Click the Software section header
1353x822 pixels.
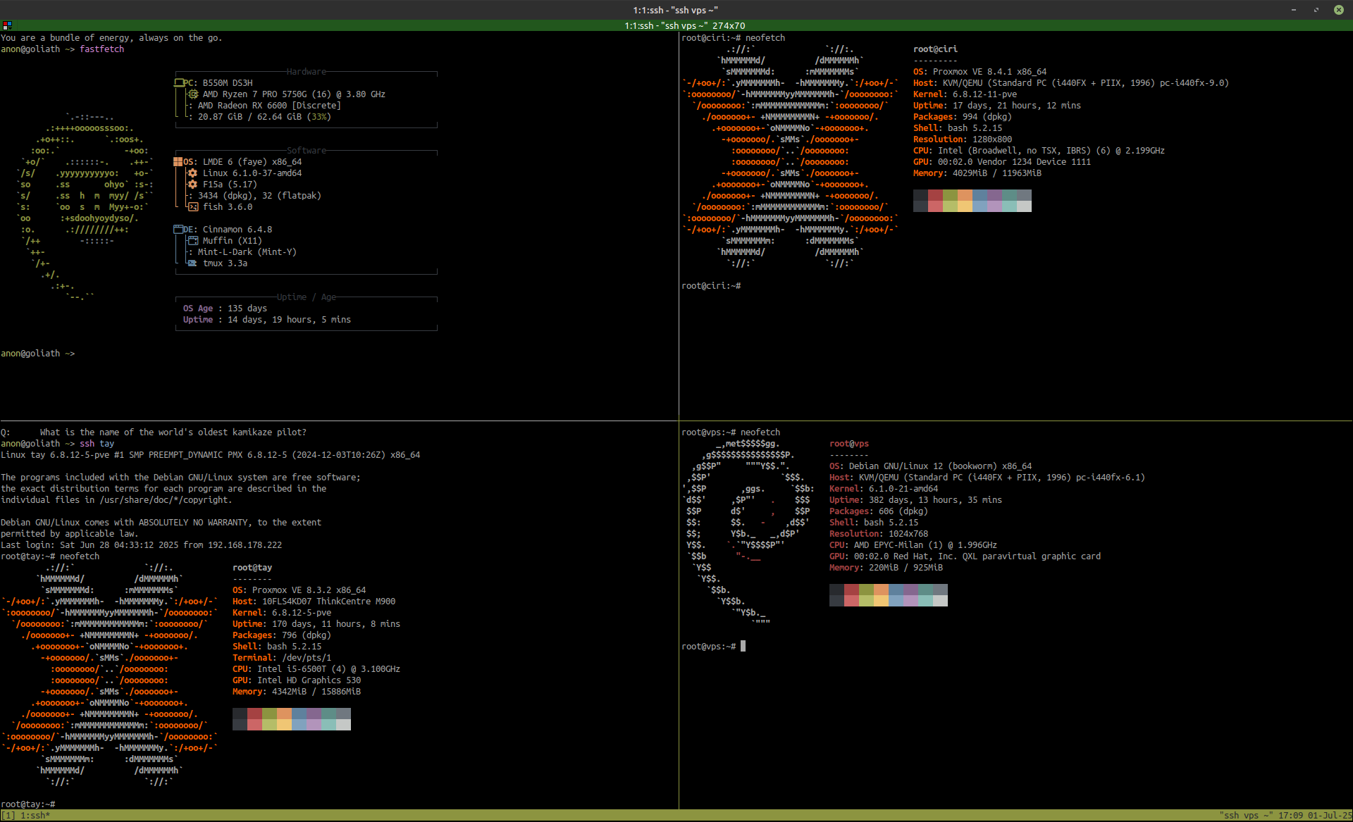point(307,151)
